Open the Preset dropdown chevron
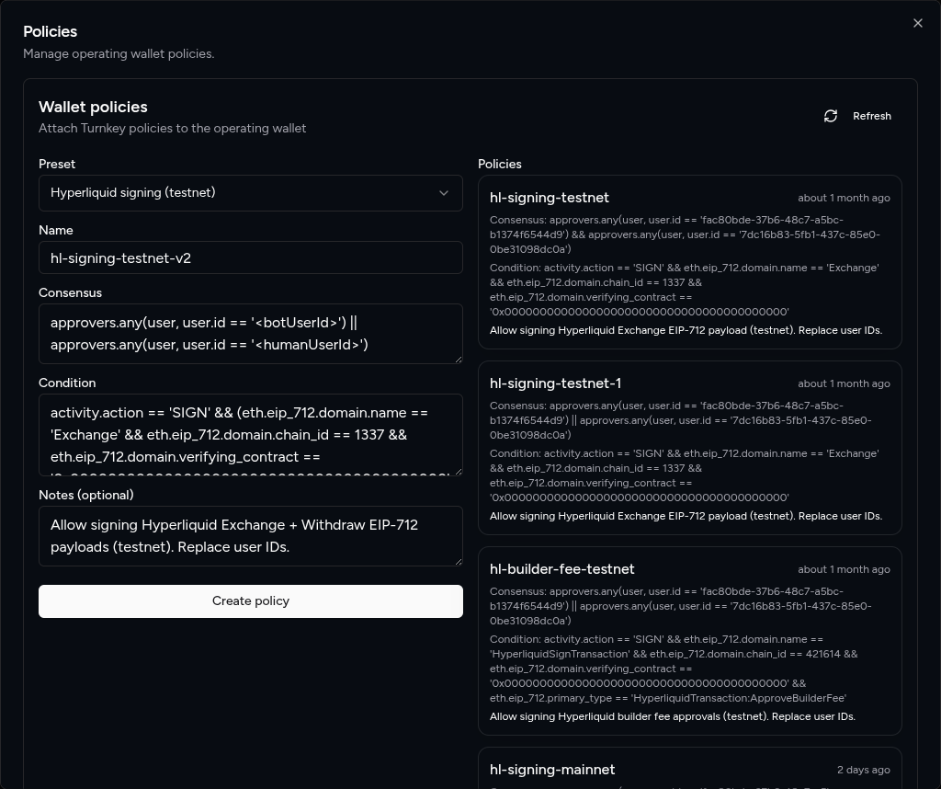Viewport: 941px width, 789px height. tap(444, 193)
